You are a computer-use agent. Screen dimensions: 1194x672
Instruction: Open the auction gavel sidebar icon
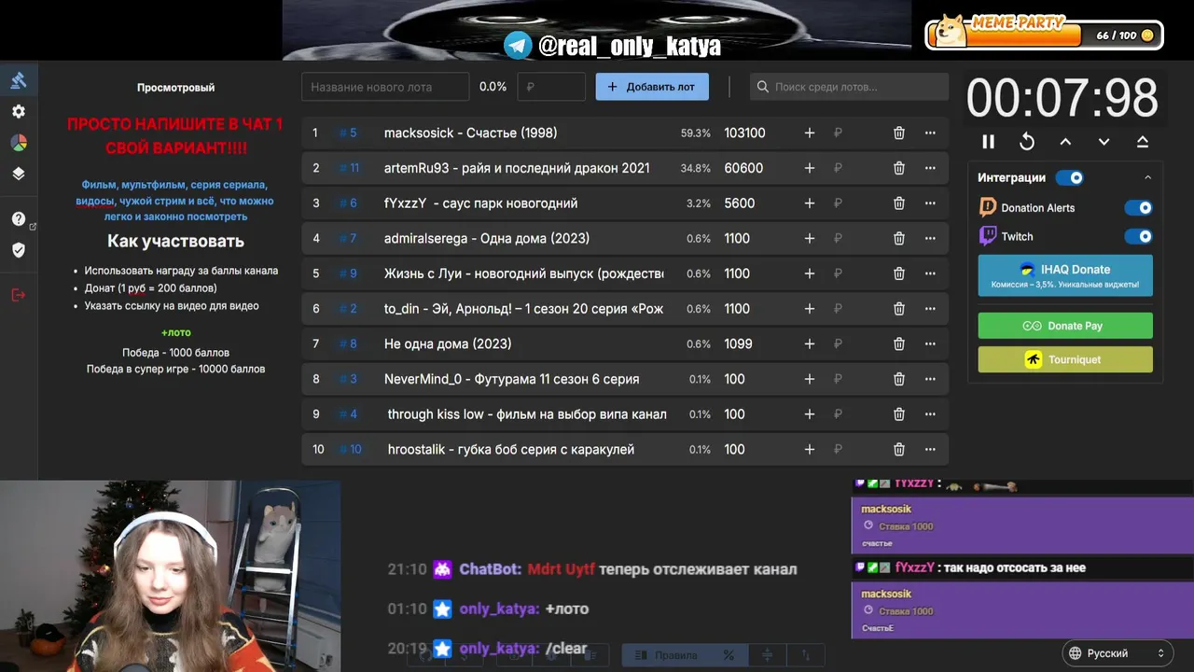click(19, 80)
